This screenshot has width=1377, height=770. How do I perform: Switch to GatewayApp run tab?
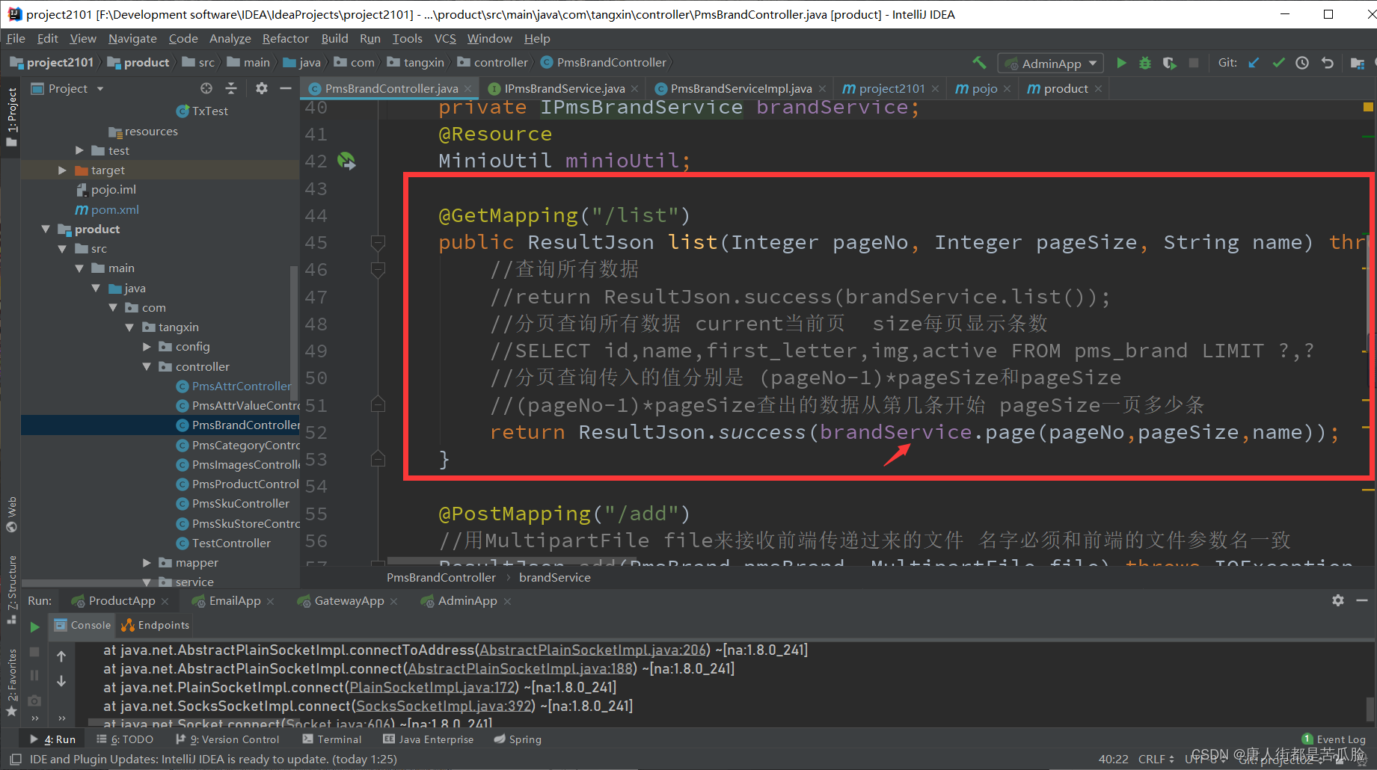click(349, 600)
